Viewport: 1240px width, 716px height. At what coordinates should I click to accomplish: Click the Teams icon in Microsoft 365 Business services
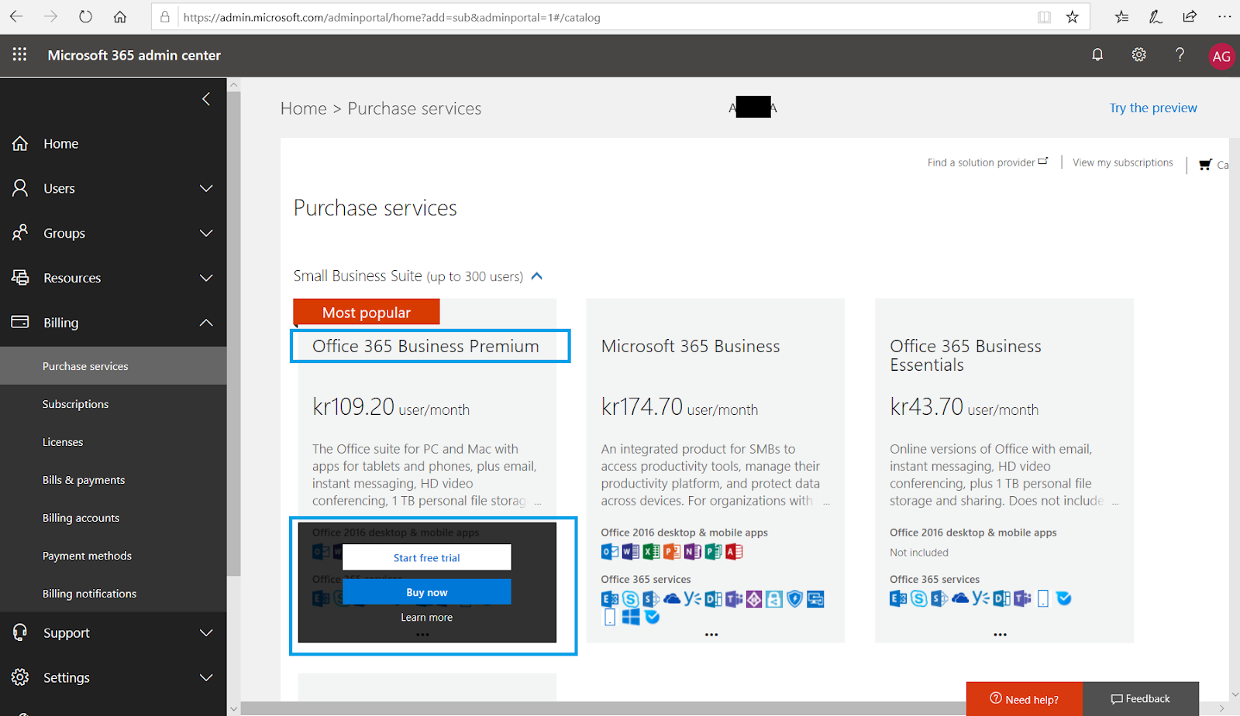point(733,599)
